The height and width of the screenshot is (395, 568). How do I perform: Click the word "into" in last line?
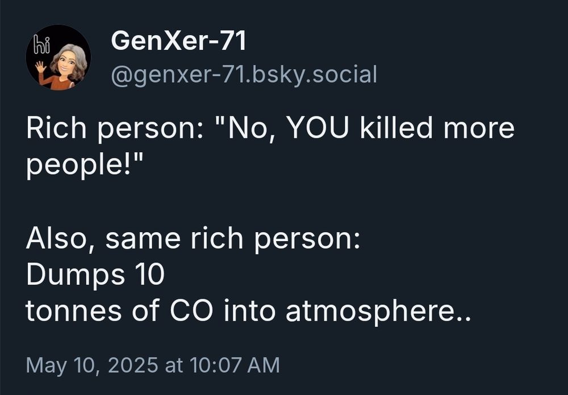click(x=249, y=310)
